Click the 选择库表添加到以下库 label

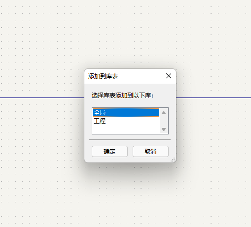[x=122, y=96]
